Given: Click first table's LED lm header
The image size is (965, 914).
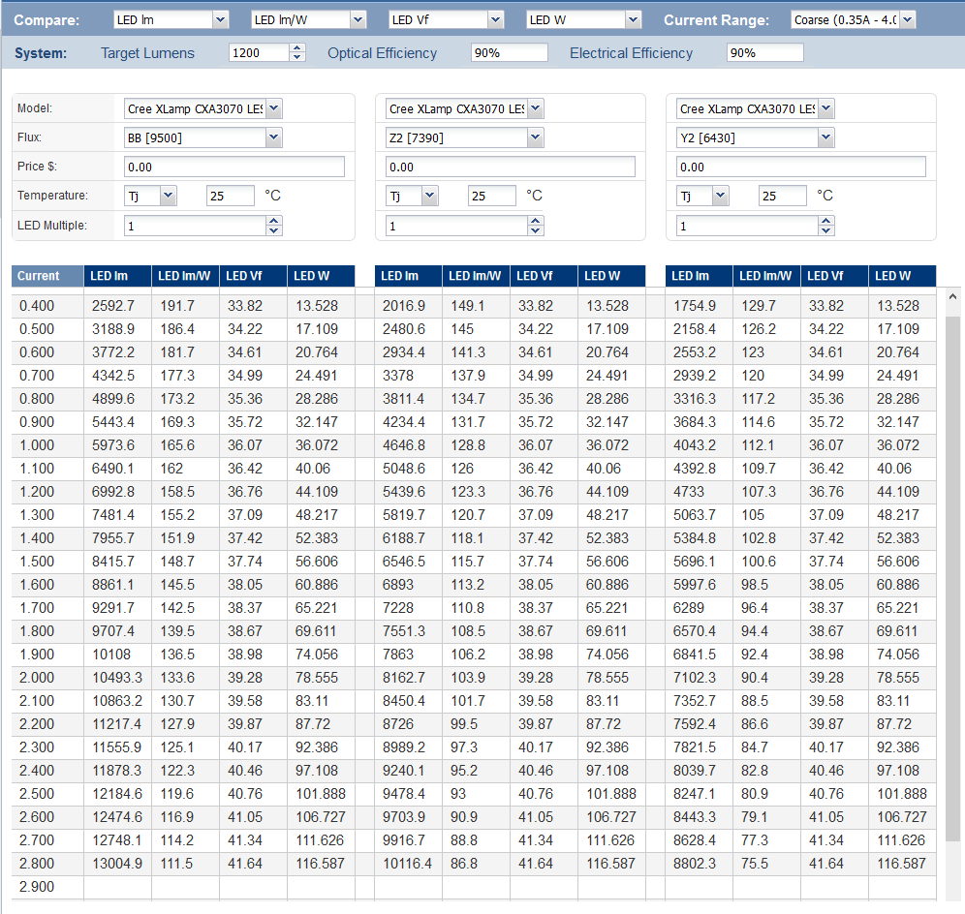Looking at the screenshot, I should click(117, 276).
